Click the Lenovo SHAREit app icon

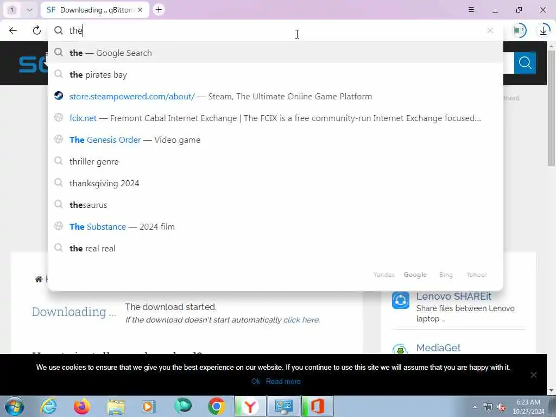(401, 300)
